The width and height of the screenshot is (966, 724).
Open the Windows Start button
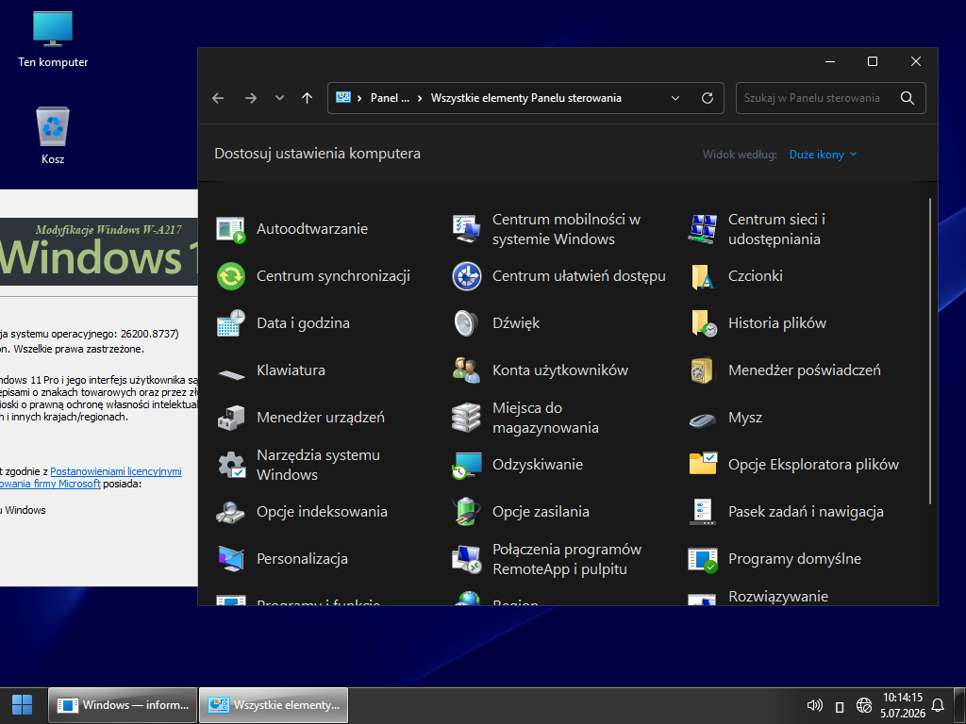click(x=23, y=705)
